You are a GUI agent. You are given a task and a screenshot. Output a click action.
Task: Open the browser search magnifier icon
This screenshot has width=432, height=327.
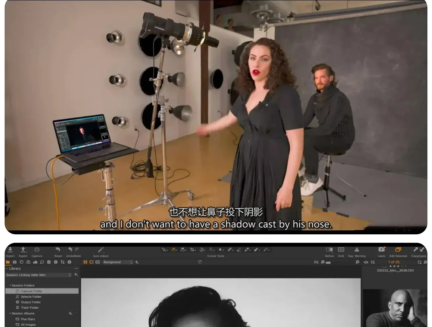tap(420, 262)
